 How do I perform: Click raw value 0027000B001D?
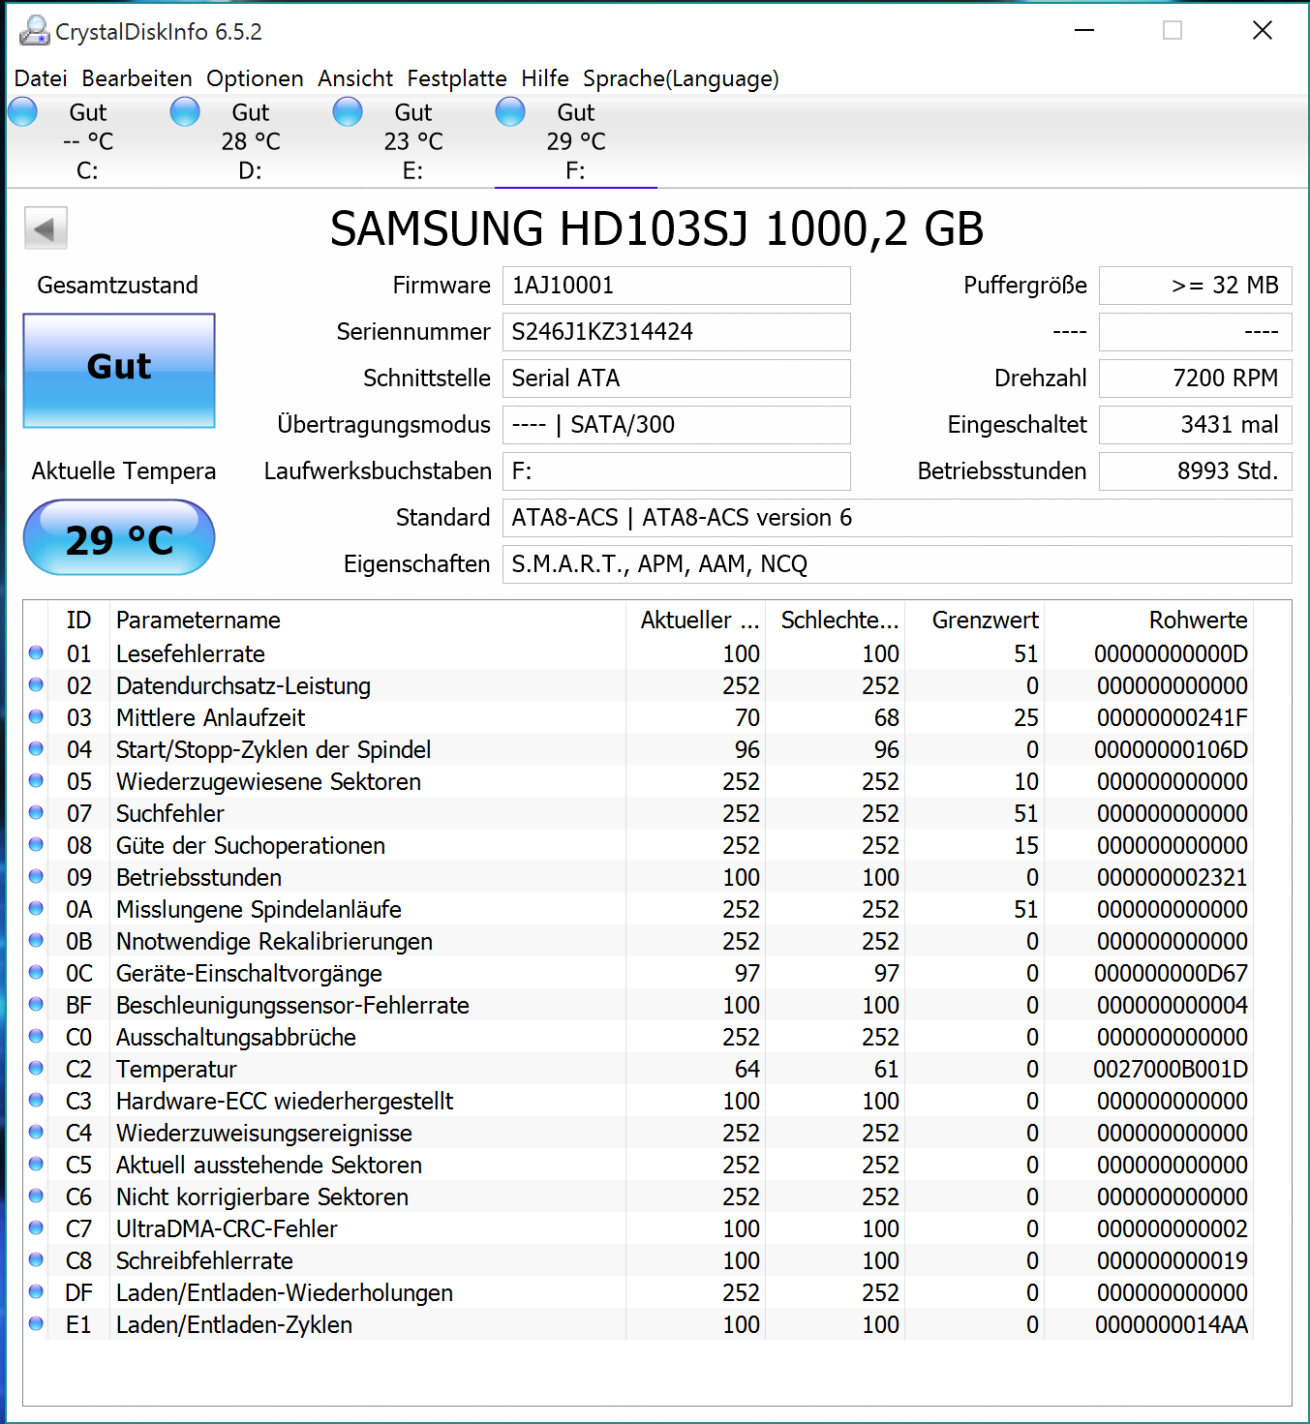click(1171, 1070)
